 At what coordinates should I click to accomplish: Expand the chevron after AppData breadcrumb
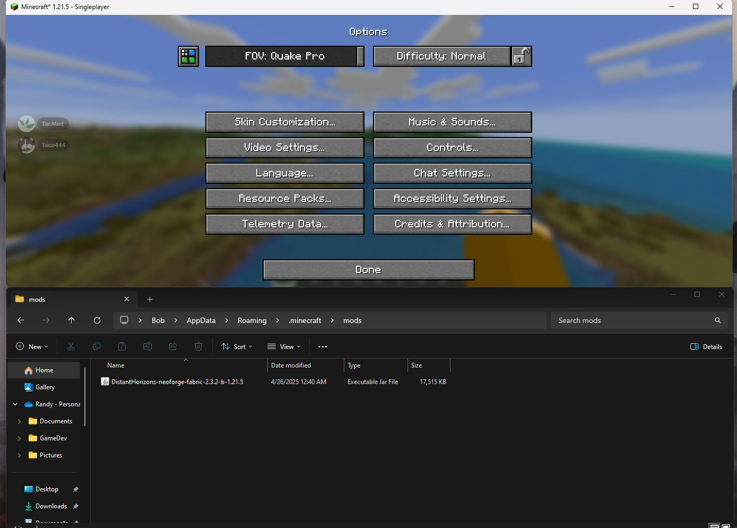click(x=227, y=320)
